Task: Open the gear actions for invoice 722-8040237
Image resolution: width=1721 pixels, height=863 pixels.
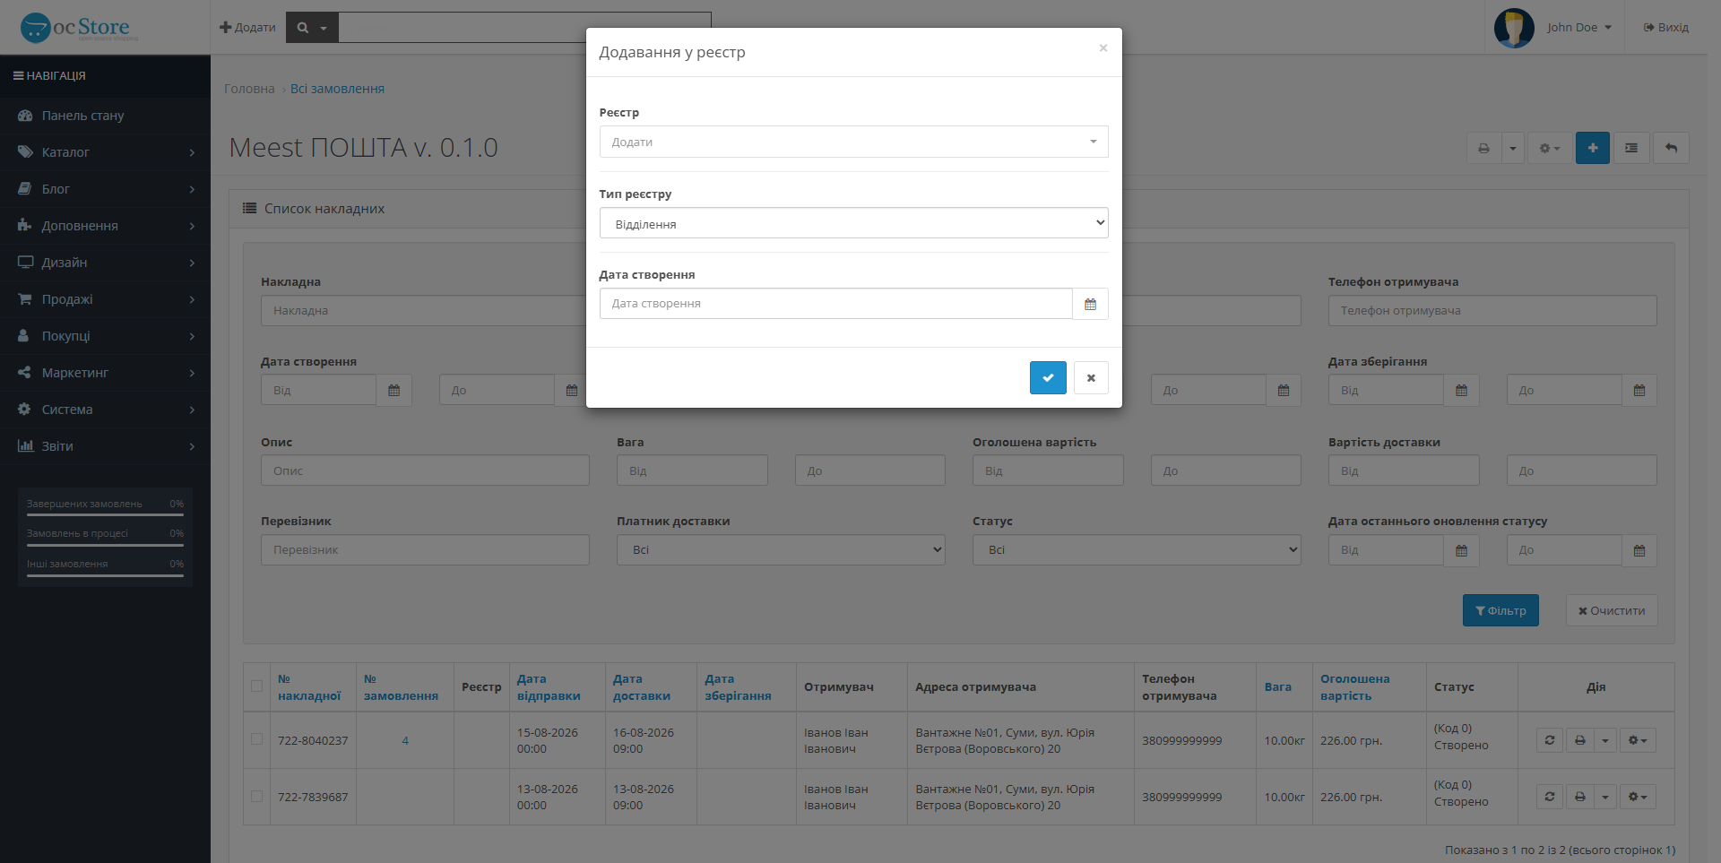Action: pos(1638,740)
